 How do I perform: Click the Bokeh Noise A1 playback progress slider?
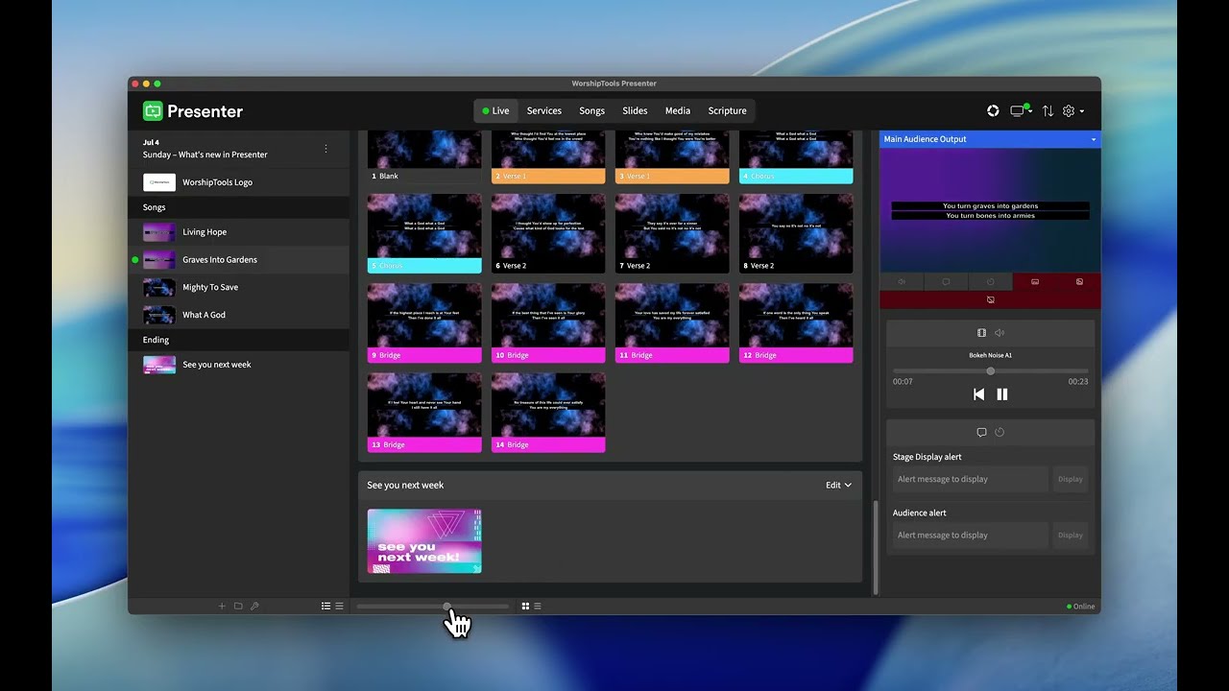990,371
